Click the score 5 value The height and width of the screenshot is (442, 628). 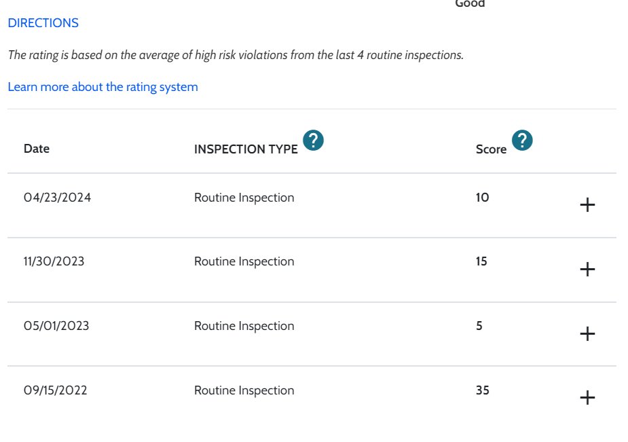479,326
